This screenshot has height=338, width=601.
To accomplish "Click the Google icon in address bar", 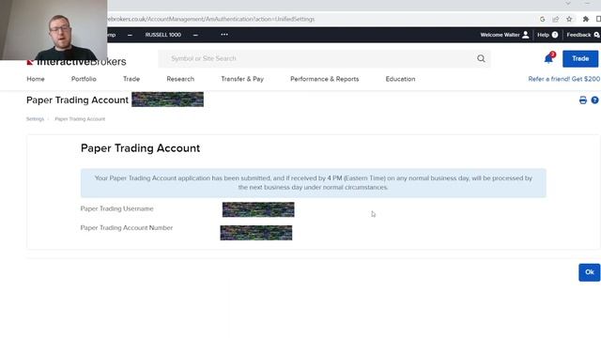I will click(x=542, y=19).
